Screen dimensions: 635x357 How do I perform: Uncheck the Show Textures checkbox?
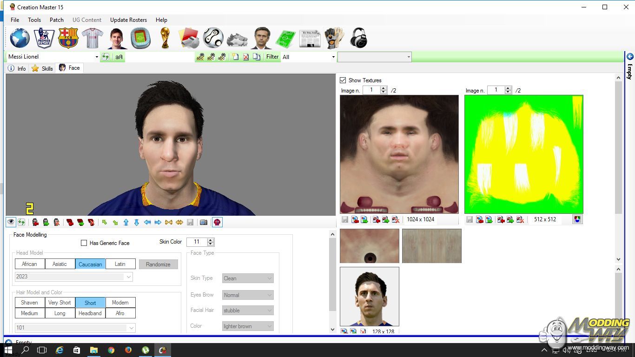[343, 80]
